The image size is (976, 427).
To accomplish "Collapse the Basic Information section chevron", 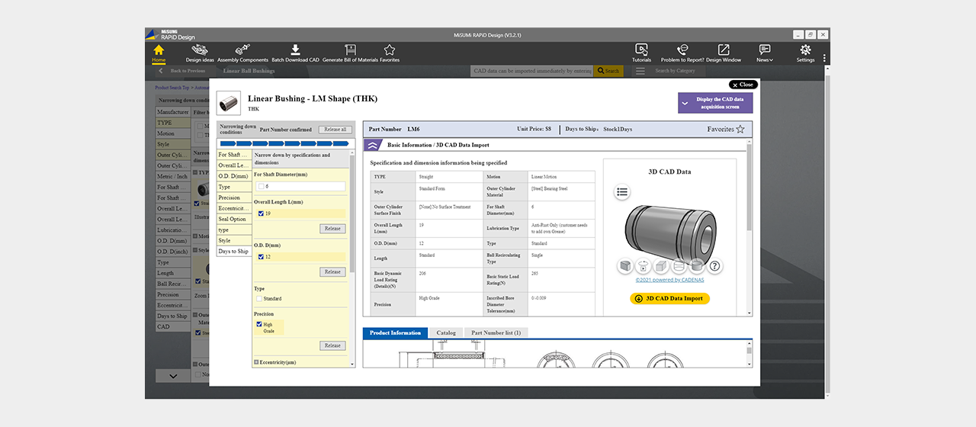I will coord(374,145).
